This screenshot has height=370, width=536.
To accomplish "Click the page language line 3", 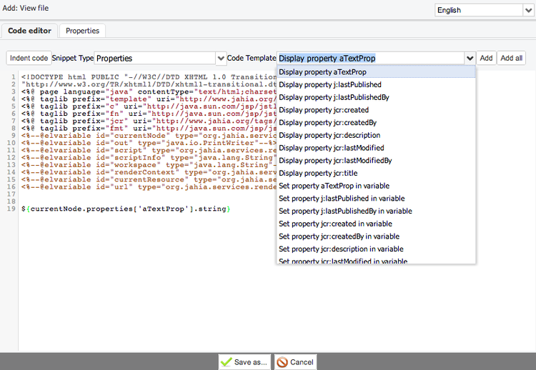I will point(149,91).
